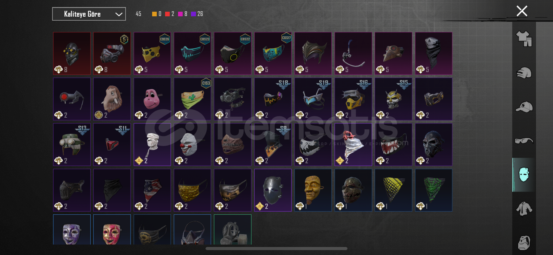Image resolution: width=553 pixels, height=255 pixels.
Task: Open the outfit sets category icon
Action: (x=524, y=39)
